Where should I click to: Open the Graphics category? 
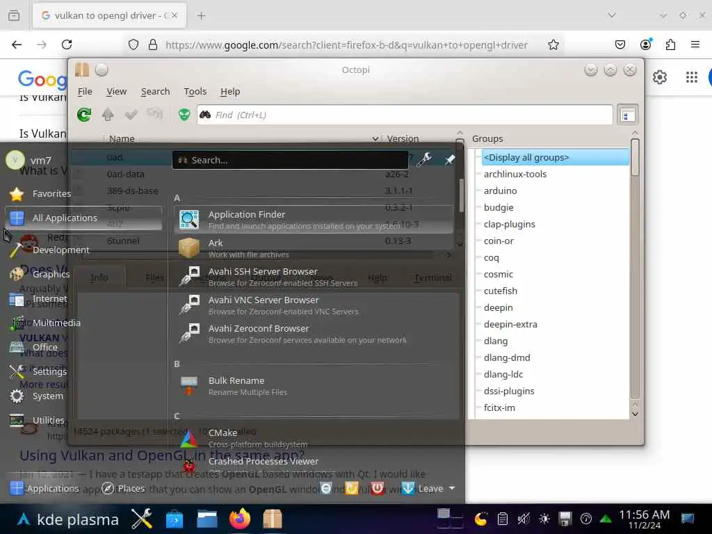tap(84, 274)
